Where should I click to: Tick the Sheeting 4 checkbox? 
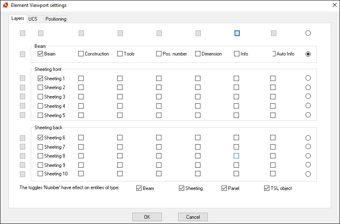pos(40,106)
